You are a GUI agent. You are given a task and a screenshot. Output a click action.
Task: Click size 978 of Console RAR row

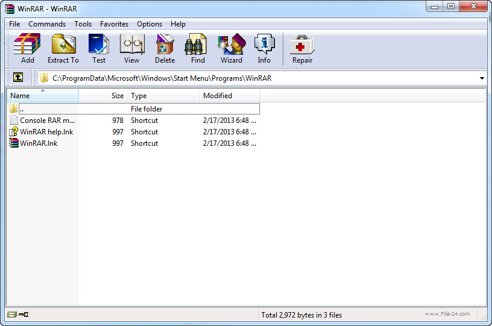118,121
